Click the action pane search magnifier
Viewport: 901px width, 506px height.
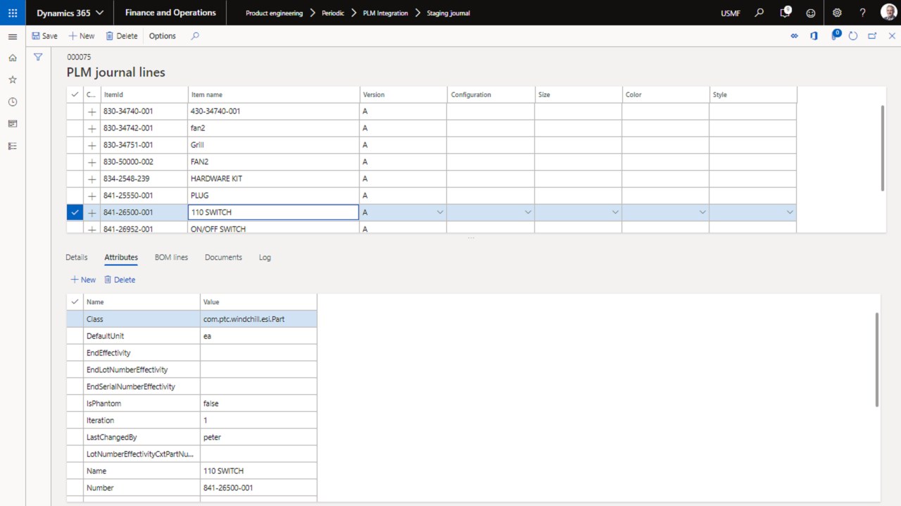pos(195,36)
